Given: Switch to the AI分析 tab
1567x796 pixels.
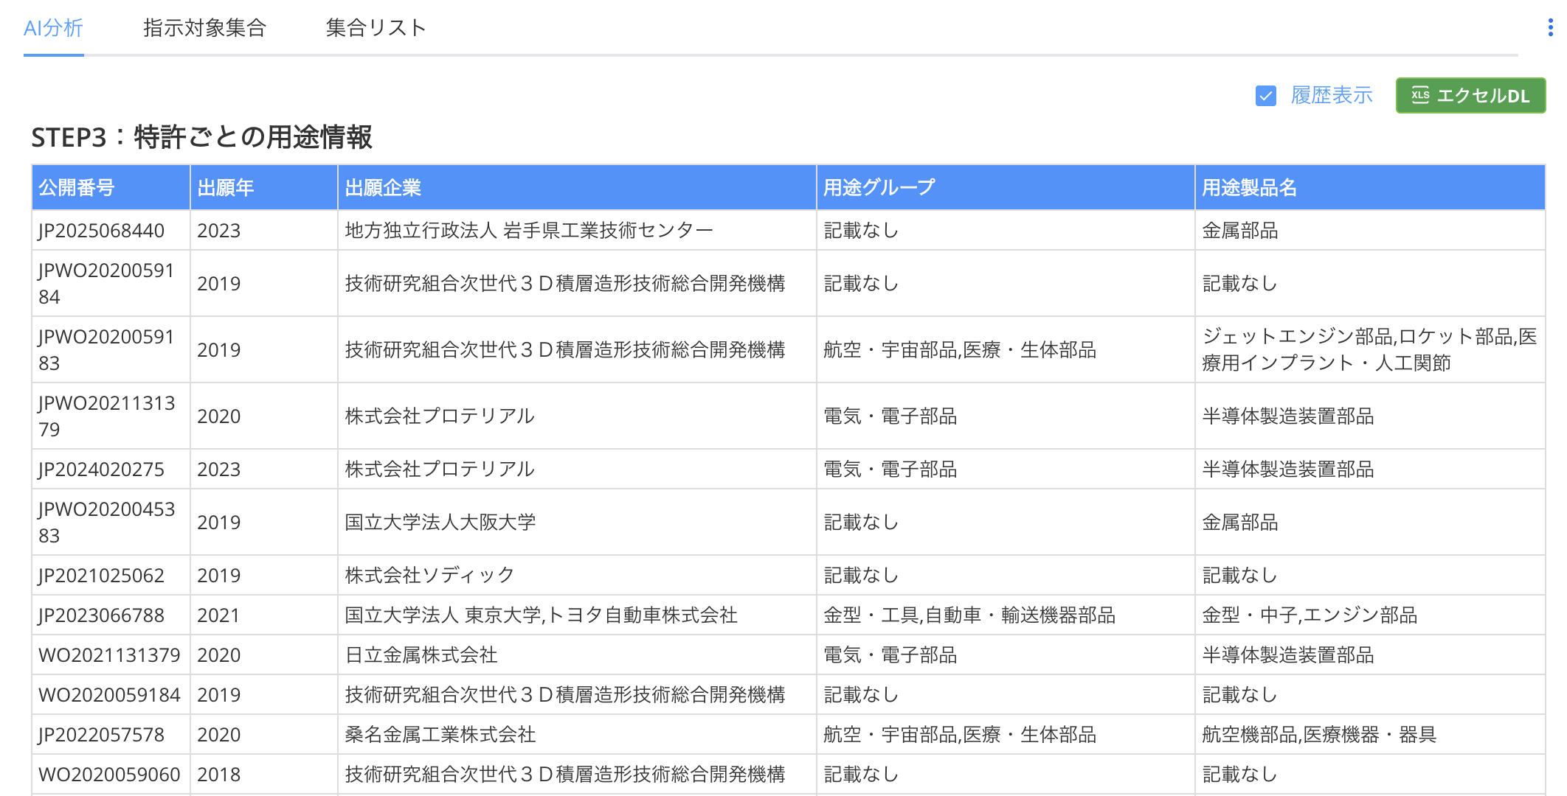Looking at the screenshot, I should tap(53, 28).
